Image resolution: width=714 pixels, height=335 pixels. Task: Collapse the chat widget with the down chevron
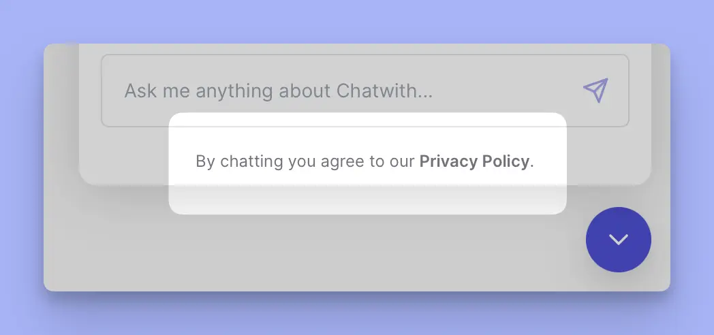pyautogui.click(x=618, y=240)
